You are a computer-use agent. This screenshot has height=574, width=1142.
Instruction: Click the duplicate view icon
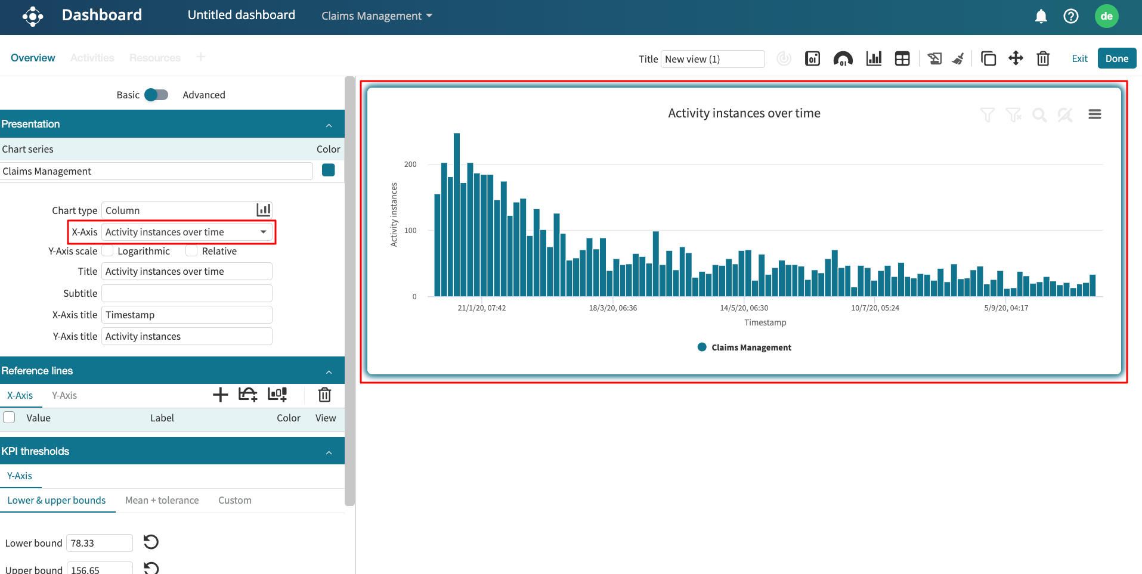coord(988,58)
